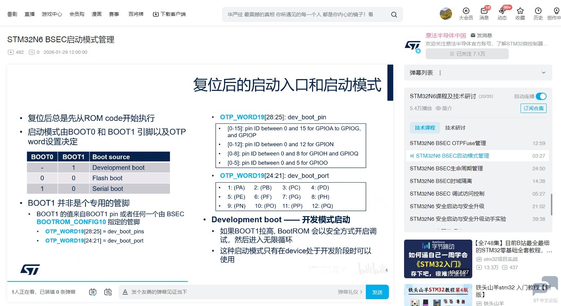561x306 pixels.
Task: Play STM32N6 BSEC时域隔离 video
Action: [x=477, y=181]
